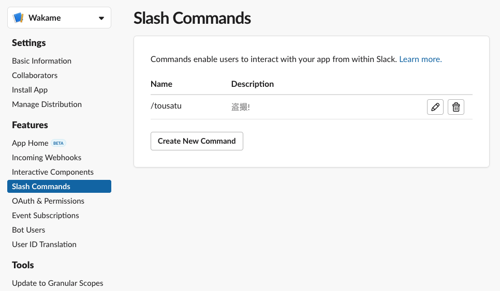Screen dimensions: 500x291
Task: Click the pencil edit icon for /tousatu
Action: [x=435, y=107]
